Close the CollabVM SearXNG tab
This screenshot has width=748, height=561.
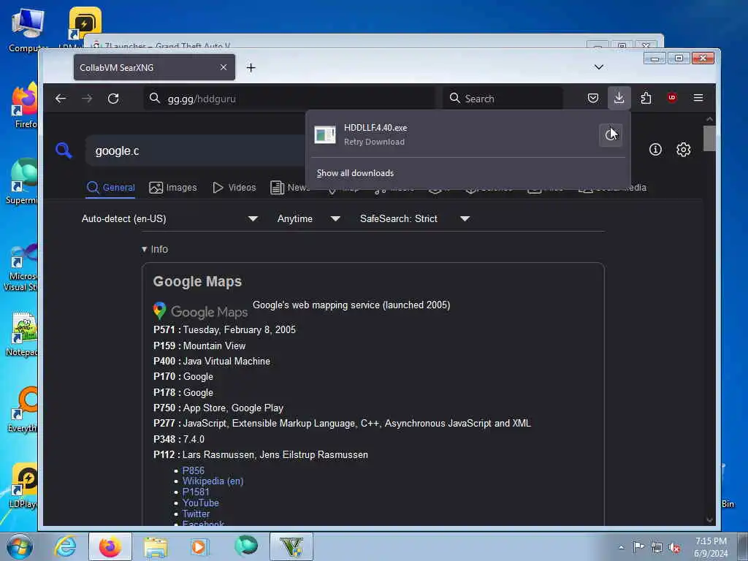point(224,67)
